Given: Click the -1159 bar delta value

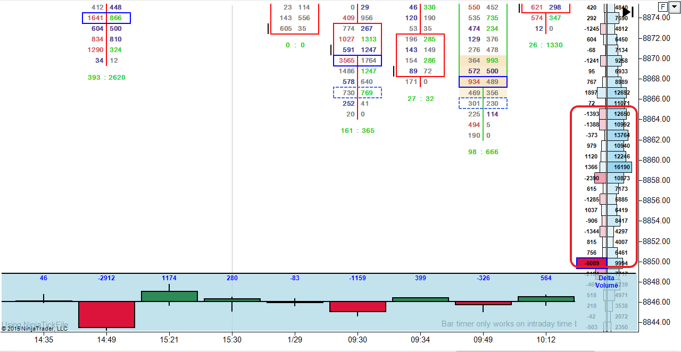Looking at the screenshot, I should click(x=358, y=278).
